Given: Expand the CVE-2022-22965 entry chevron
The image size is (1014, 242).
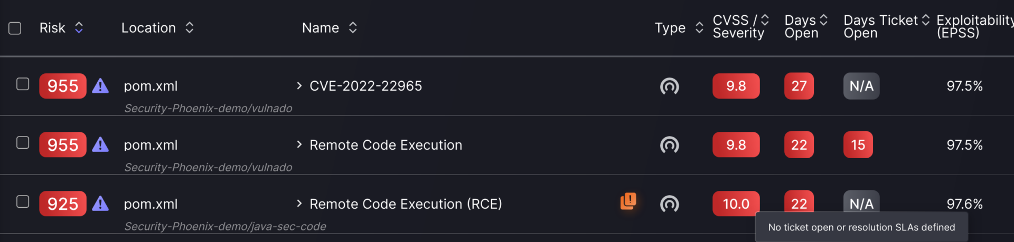Looking at the screenshot, I should (299, 85).
